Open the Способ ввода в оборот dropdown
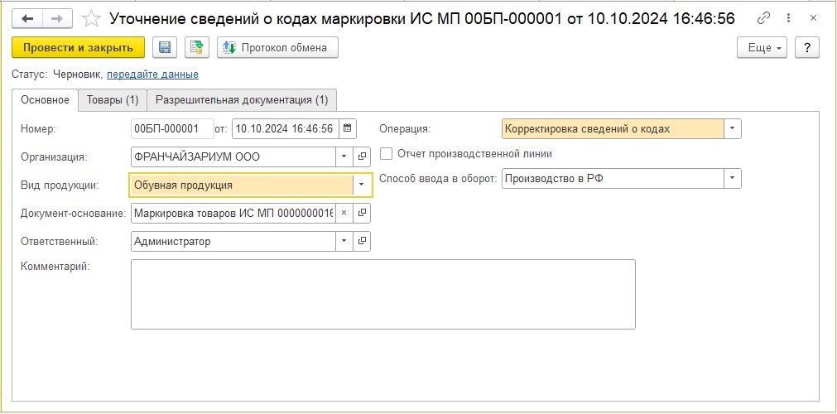The height and width of the screenshot is (414, 837). pyautogui.click(x=732, y=178)
